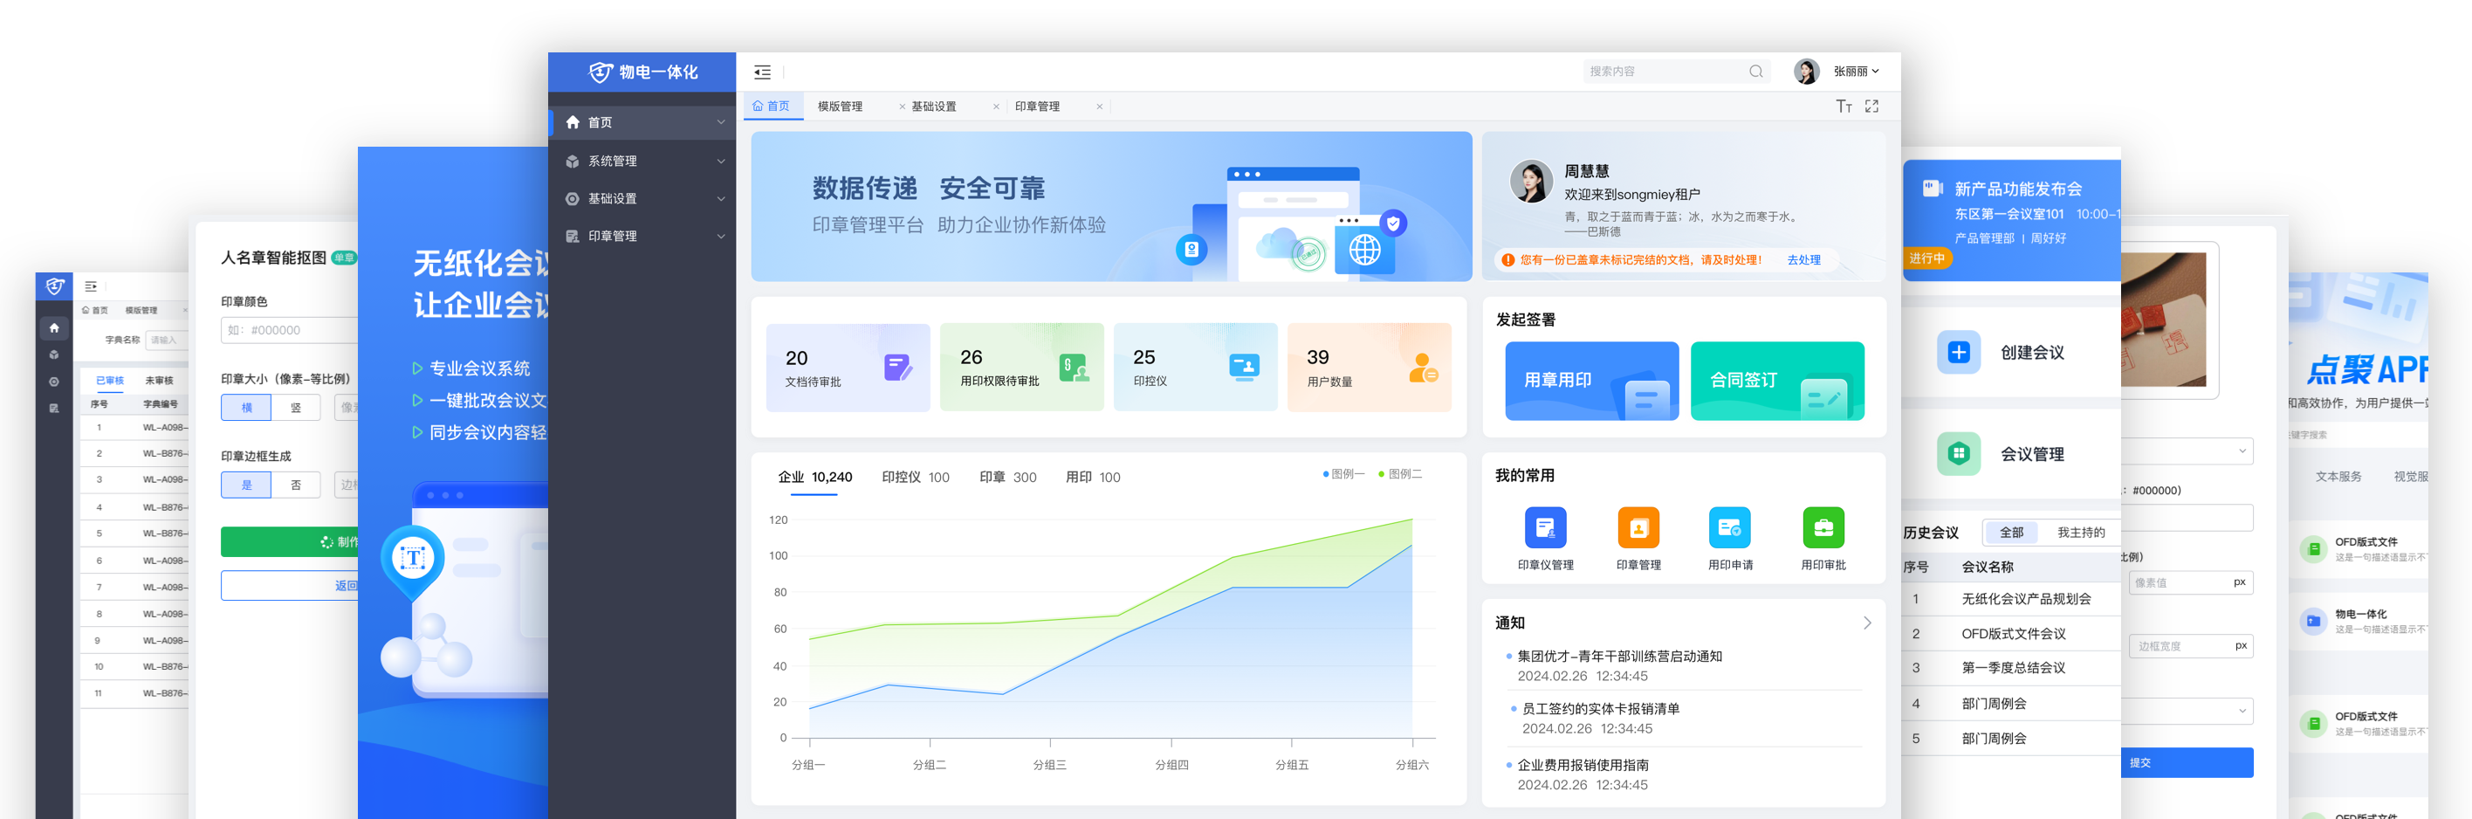
Task: Switch to the 模版管理 tab
Action: pyautogui.click(x=840, y=107)
